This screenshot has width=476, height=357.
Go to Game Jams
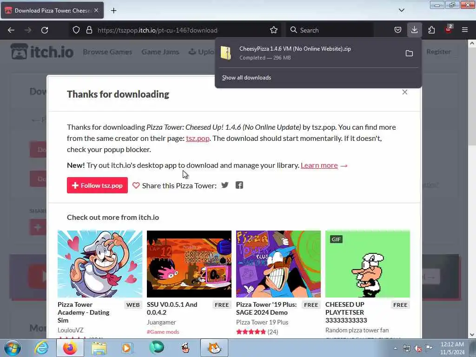click(160, 52)
